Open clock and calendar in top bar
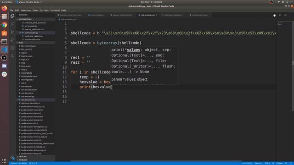Viewport: 294px width, 165px height. pos(151,2)
